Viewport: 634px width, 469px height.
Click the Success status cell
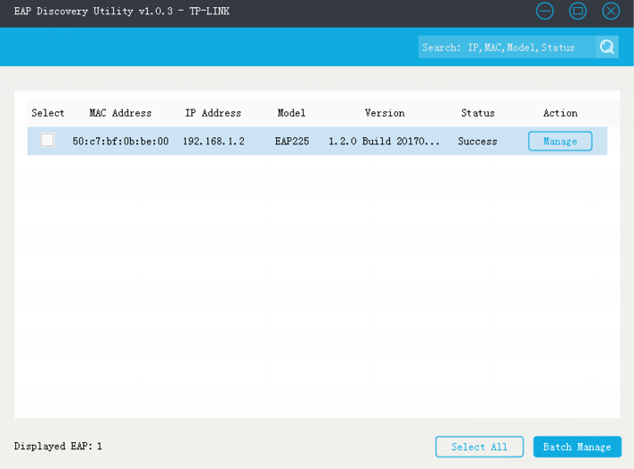click(x=477, y=142)
